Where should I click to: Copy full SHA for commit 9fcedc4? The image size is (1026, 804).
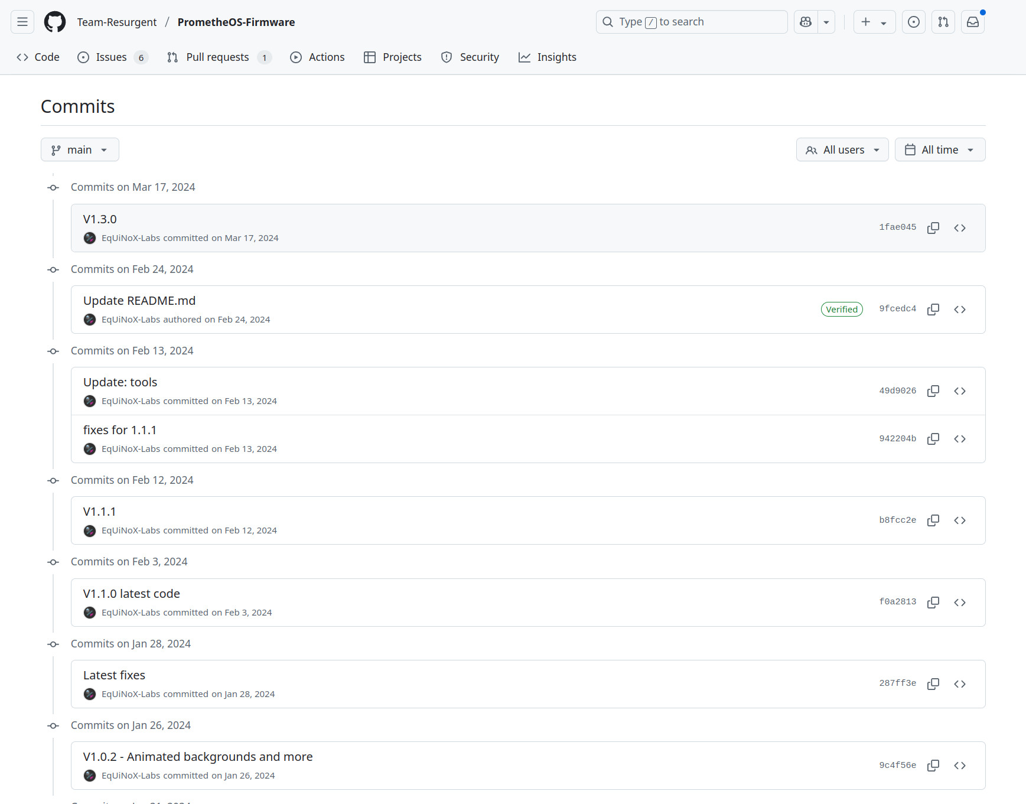(933, 310)
